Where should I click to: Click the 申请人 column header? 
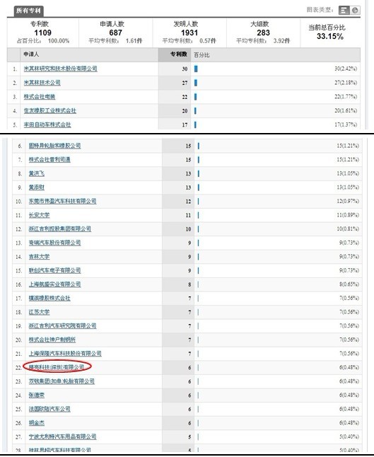coord(31,54)
